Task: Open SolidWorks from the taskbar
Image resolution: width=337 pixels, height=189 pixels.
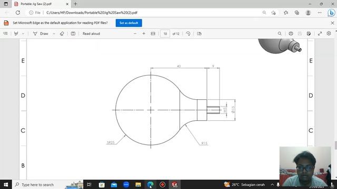Action: tap(174, 184)
